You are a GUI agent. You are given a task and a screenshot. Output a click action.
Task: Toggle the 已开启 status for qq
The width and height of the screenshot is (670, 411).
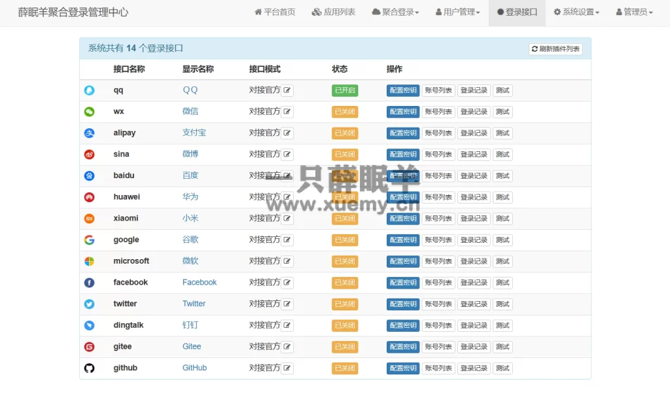pos(345,90)
